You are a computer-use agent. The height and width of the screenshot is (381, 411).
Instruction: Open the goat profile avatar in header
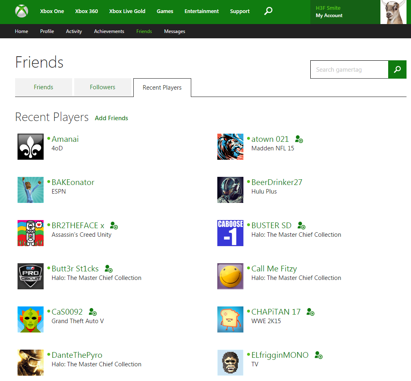(393, 12)
